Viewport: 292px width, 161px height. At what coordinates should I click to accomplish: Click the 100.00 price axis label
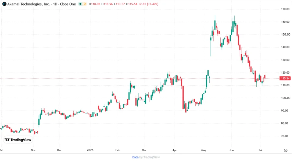(286, 98)
